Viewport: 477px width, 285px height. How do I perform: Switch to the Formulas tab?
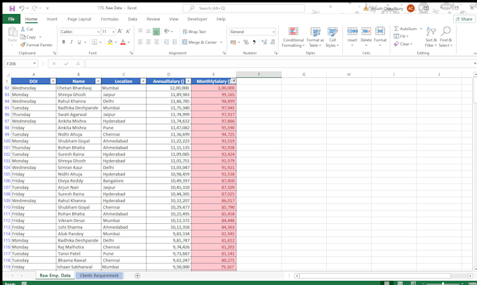point(109,19)
